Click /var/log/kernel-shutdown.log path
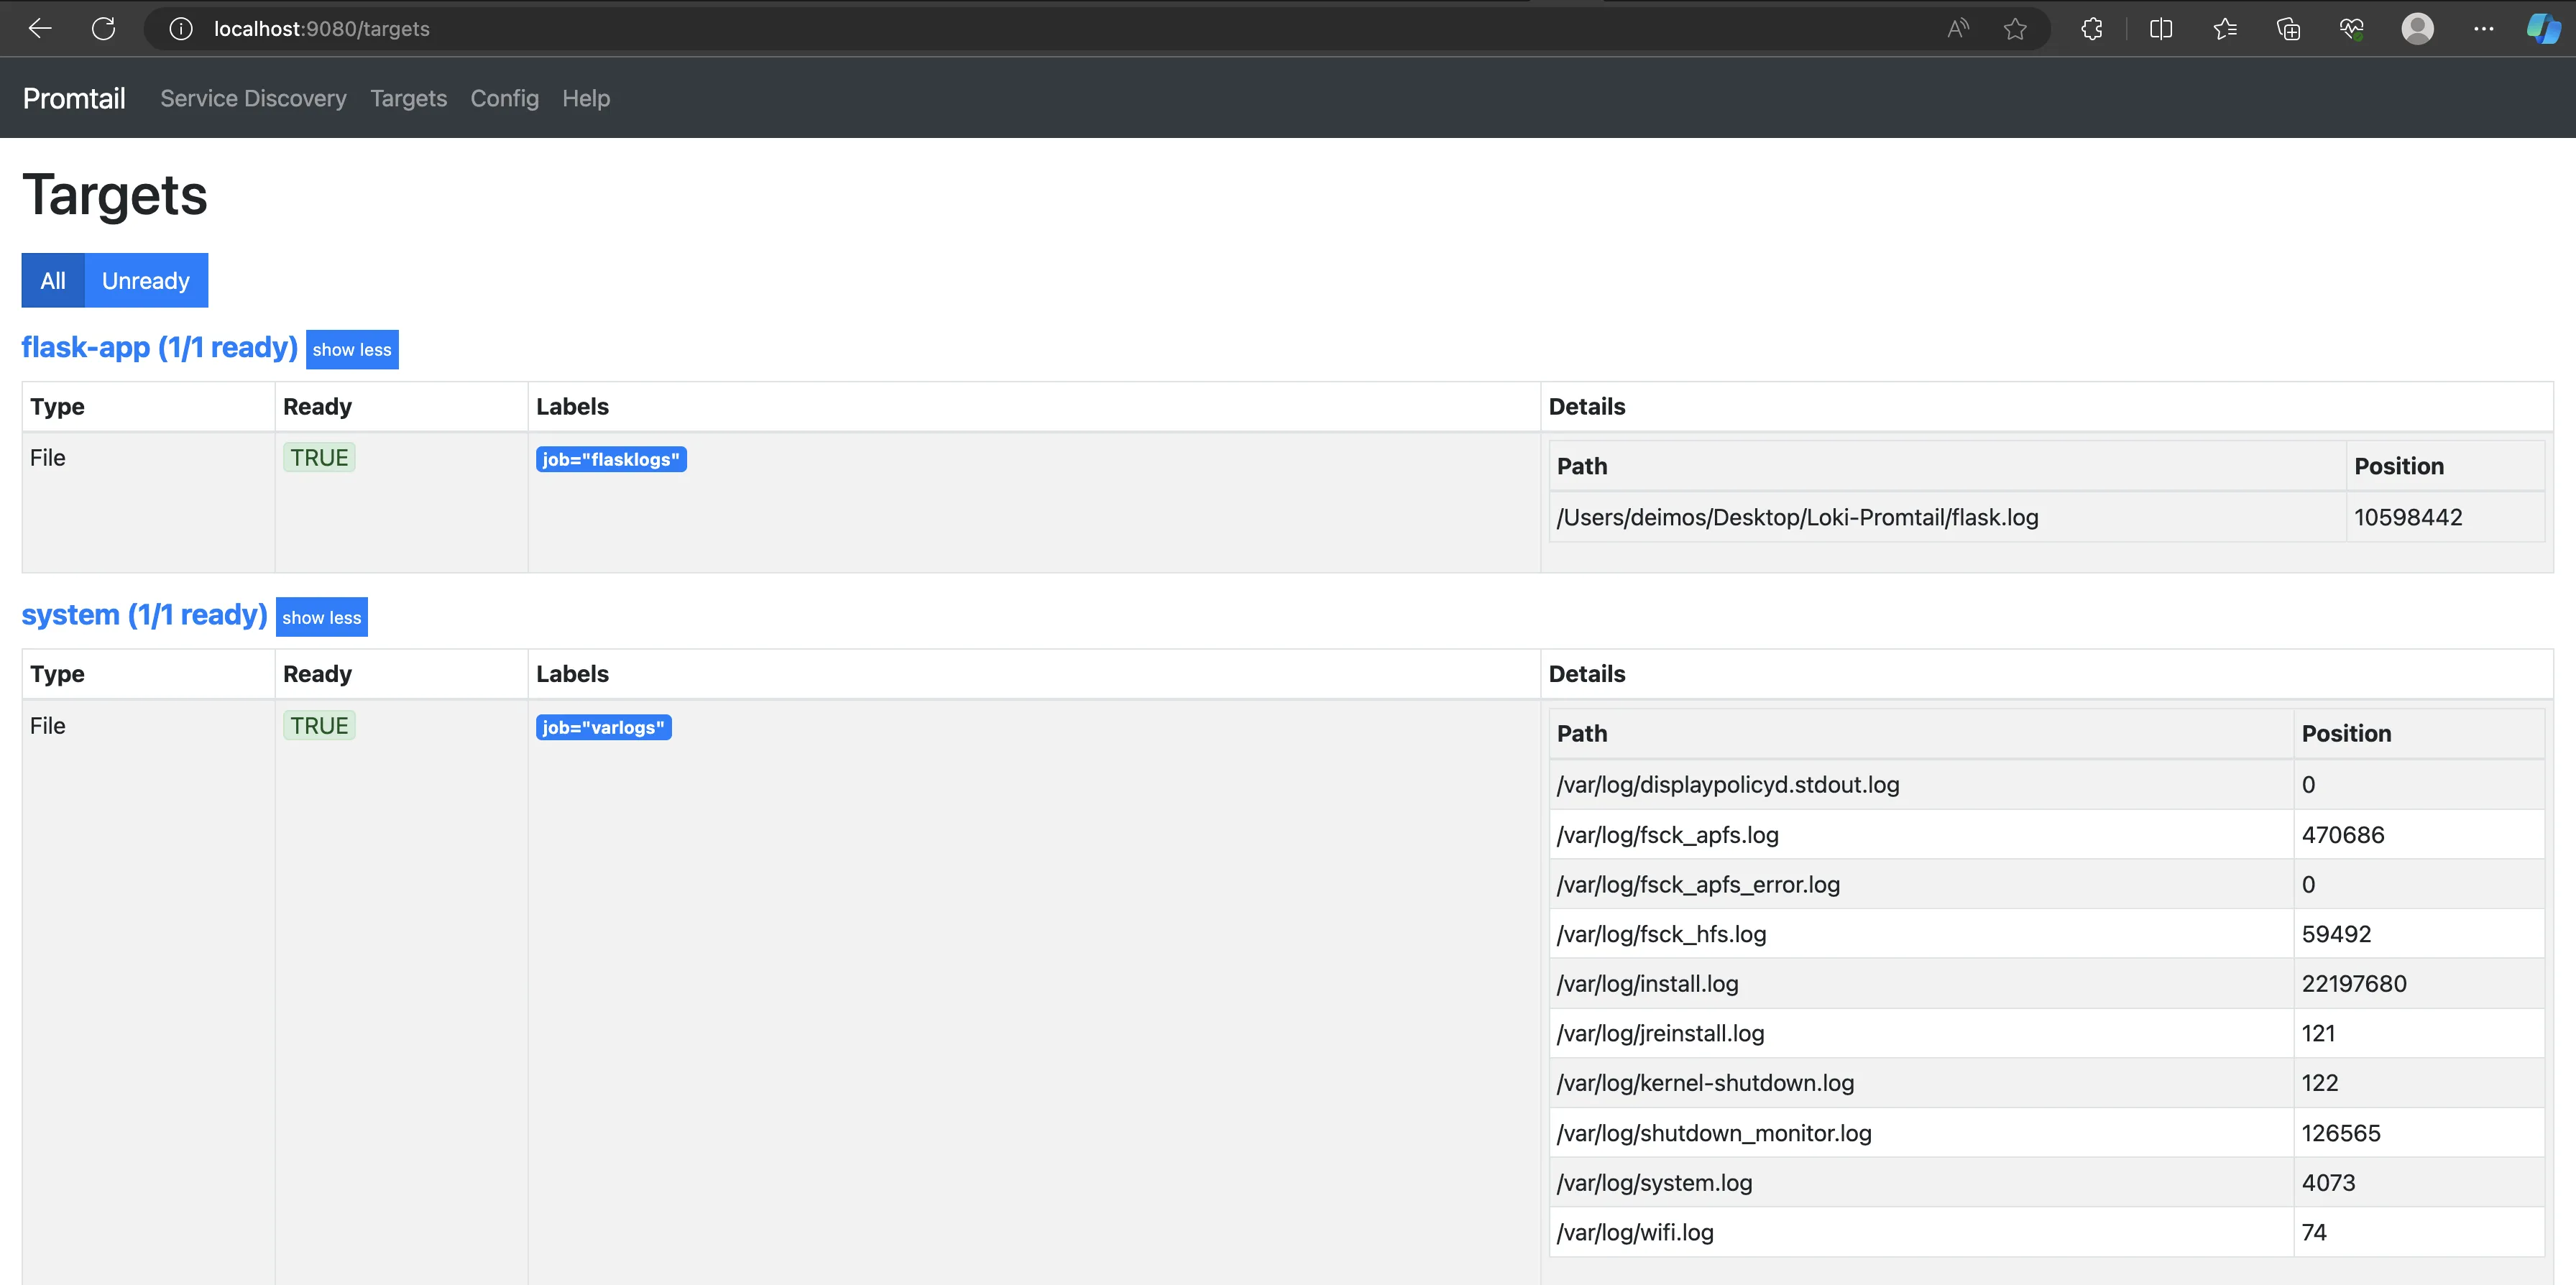 1705,1083
